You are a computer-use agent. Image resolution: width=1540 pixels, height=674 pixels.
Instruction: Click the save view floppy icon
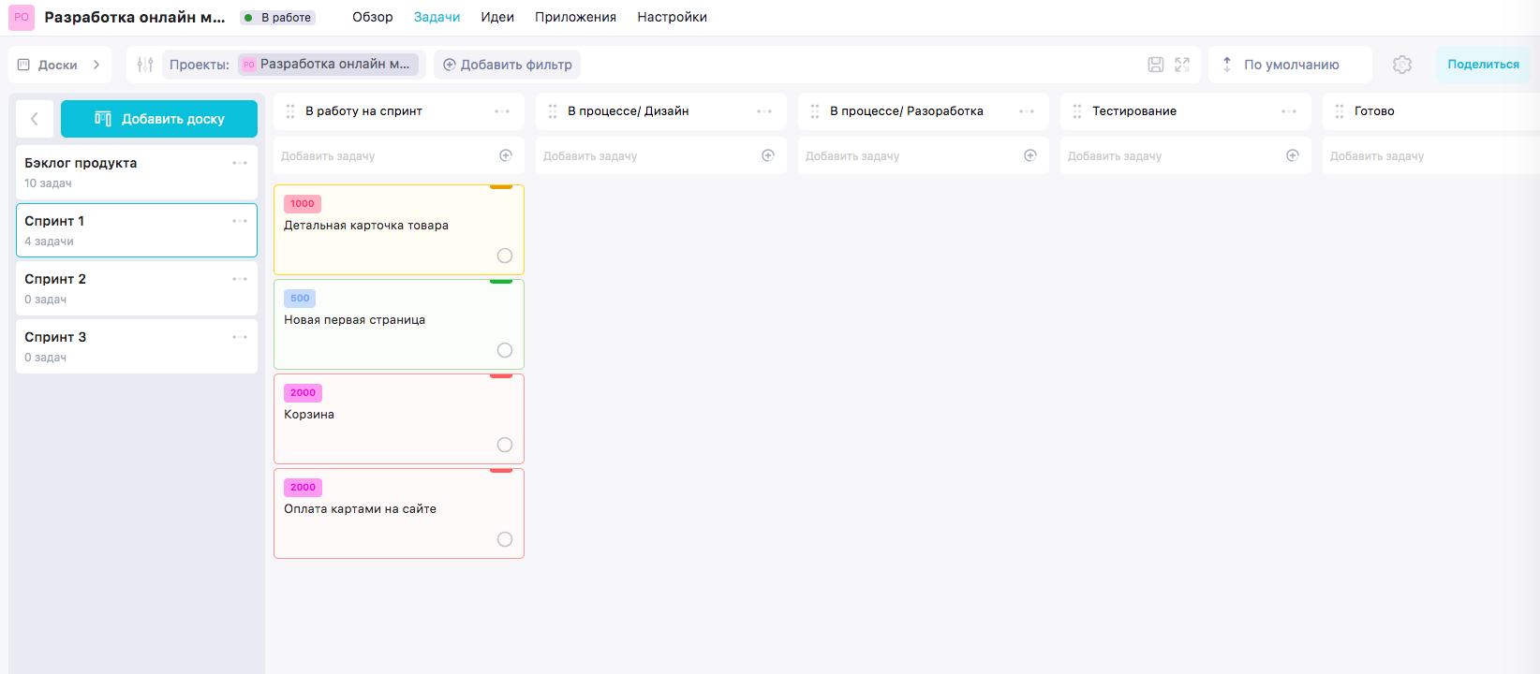(x=1156, y=65)
